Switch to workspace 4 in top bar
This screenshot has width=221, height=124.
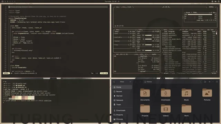(x=12, y=1)
